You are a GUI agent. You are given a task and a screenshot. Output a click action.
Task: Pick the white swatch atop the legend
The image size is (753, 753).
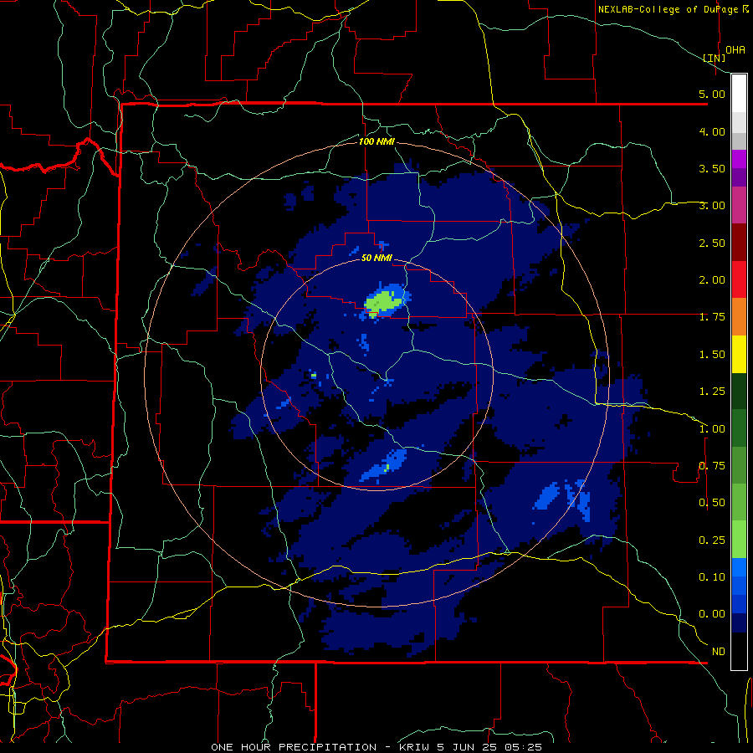[x=739, y=93]
